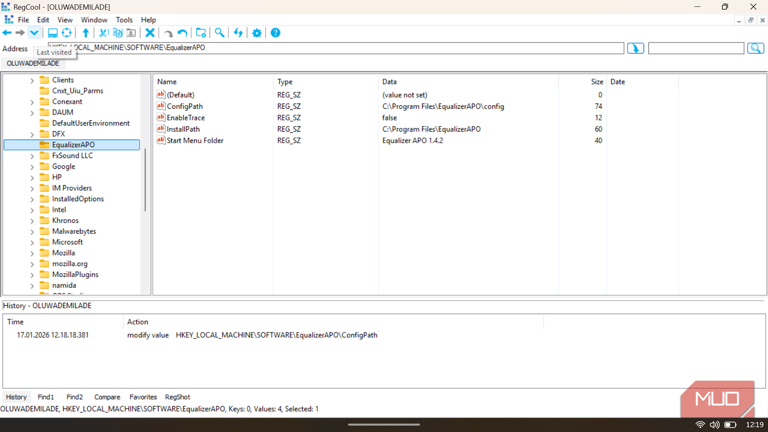This screenshot has height=432, width=768.
Task: Open settings via the gear icon
Action: point(257,33)
